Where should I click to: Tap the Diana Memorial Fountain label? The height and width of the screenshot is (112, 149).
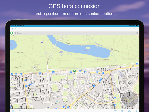61,53
